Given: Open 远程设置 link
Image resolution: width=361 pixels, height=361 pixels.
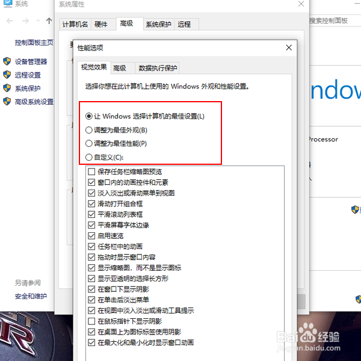Looking at the screenshot, I should click(x=28, y=75).
